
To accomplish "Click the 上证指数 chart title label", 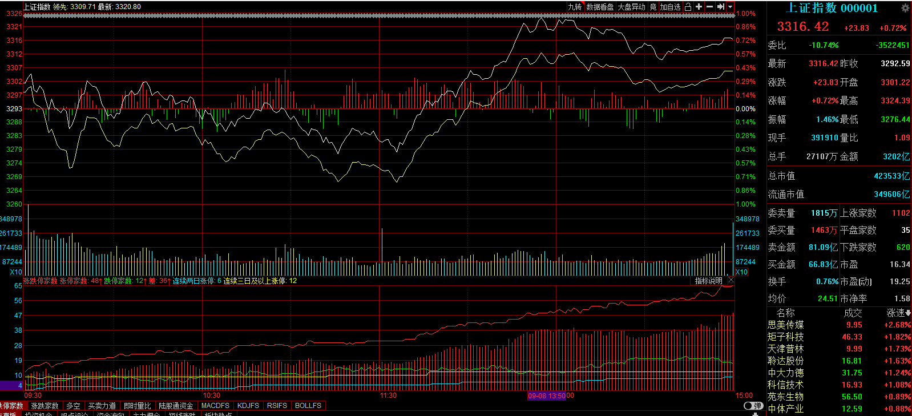I will pos(37,7).
